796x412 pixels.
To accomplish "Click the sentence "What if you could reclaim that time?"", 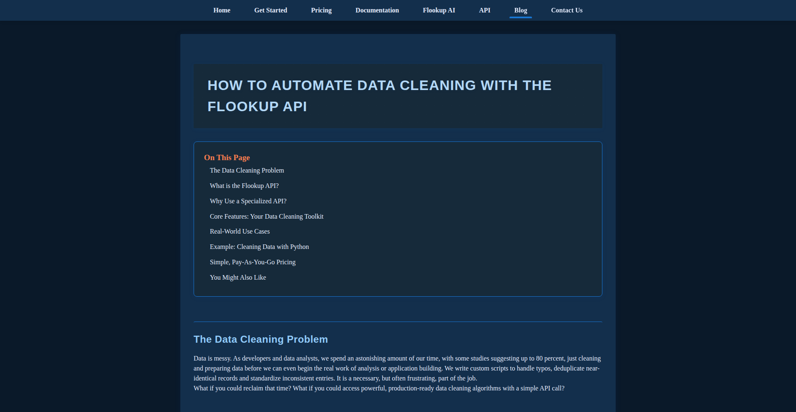I will 243,388.
